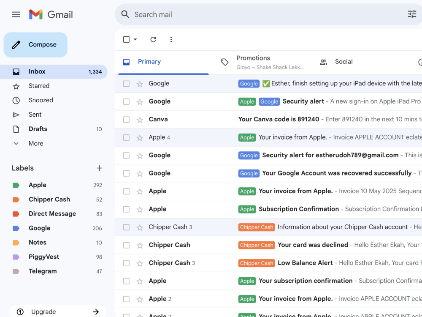Select the Low Balance Alert email checkbox
Image resolution: width=422 pixels, height=317 pixels.
pyautogui.click(x=126, y=263)
